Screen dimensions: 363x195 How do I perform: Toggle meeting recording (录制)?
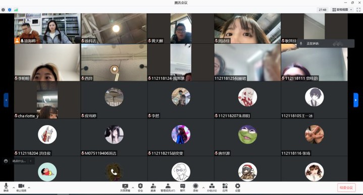pos(195,187)
